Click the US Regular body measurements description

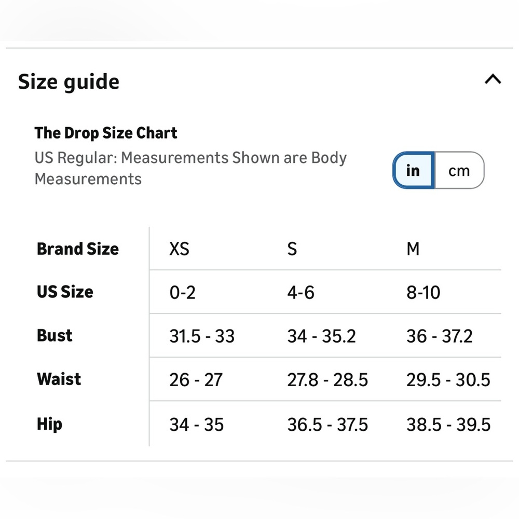tap(190, 168)
